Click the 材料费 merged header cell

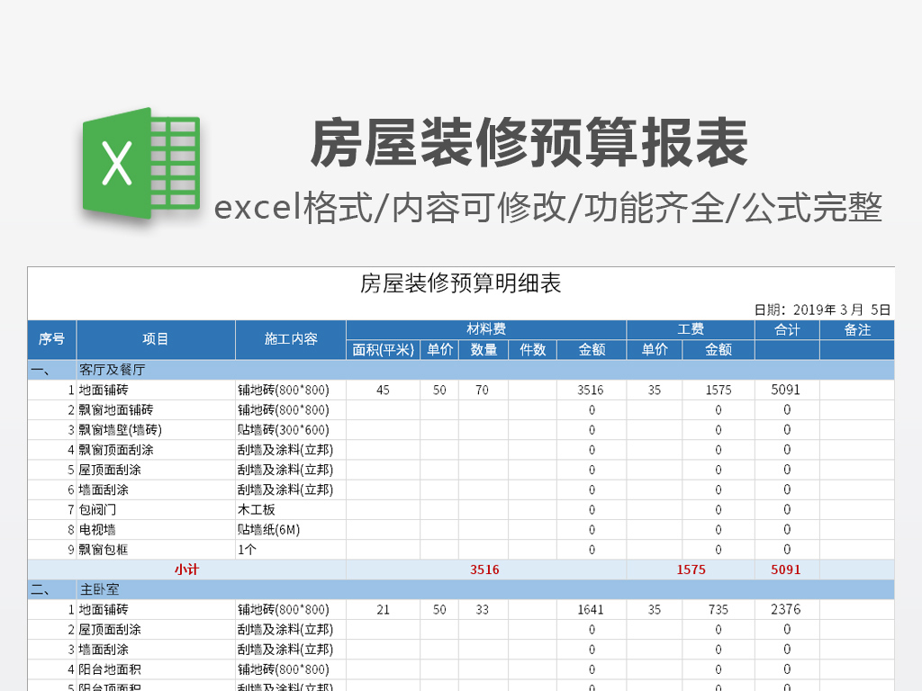pos(485,329)
